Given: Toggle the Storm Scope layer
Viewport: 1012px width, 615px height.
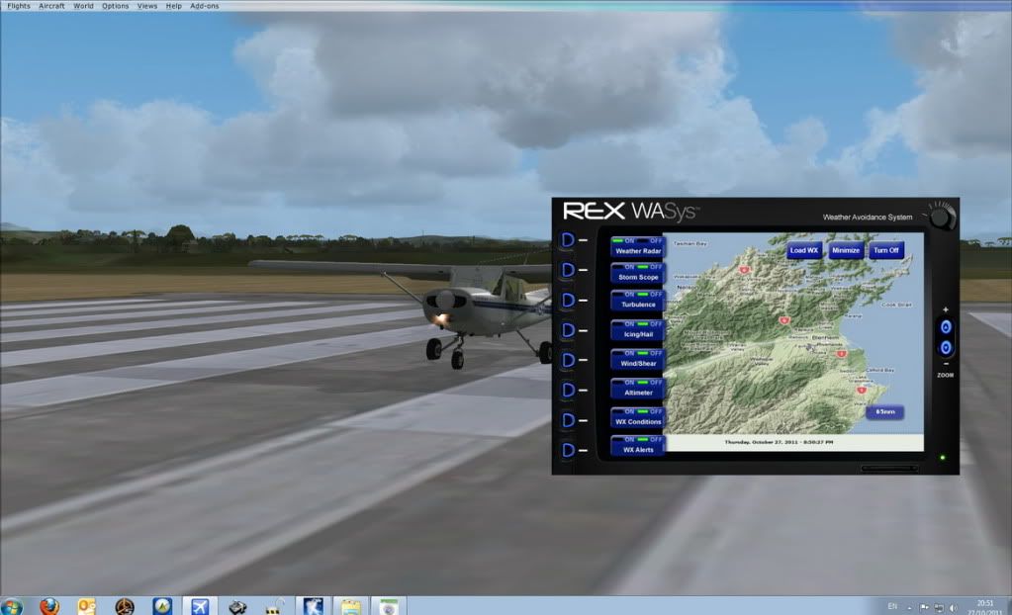Looking at the screenshot, I should (638, 273).
